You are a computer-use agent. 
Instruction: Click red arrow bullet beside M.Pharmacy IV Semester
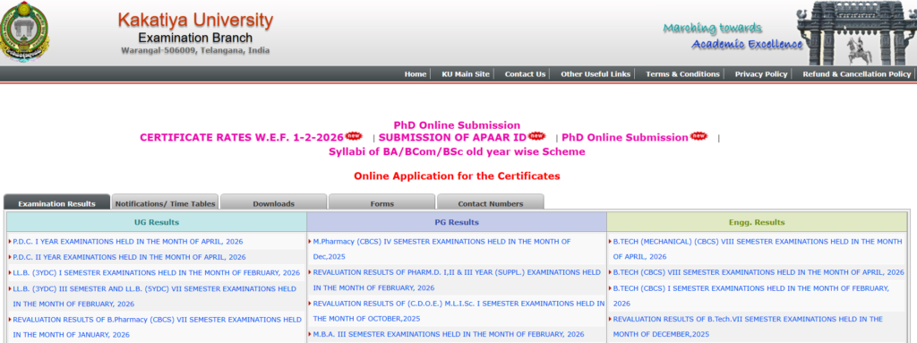click(310, 241)
